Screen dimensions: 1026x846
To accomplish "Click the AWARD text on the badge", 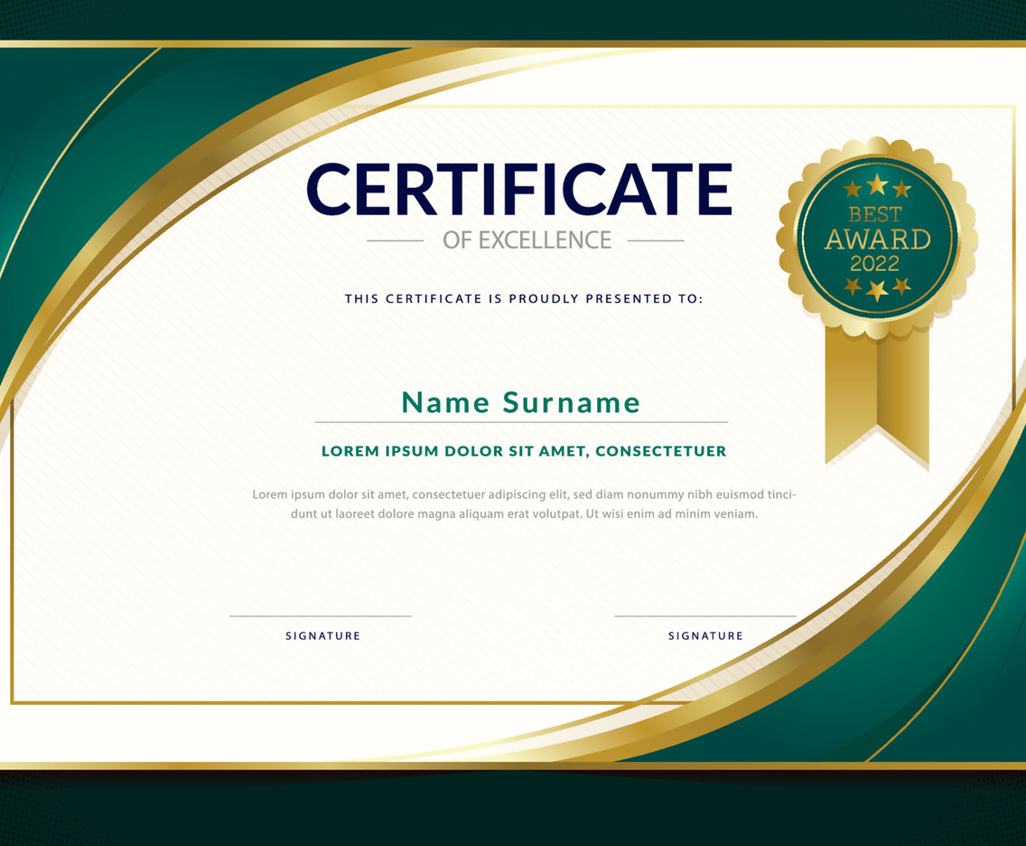I will [877, 239].
